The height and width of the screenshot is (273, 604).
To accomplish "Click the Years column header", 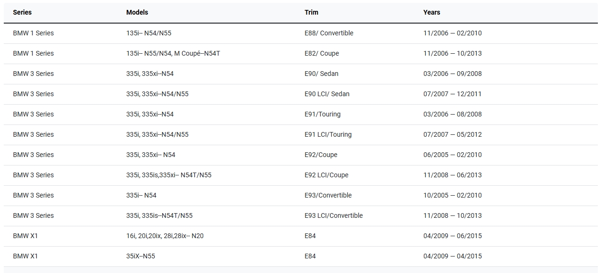I will coord(431,12).
